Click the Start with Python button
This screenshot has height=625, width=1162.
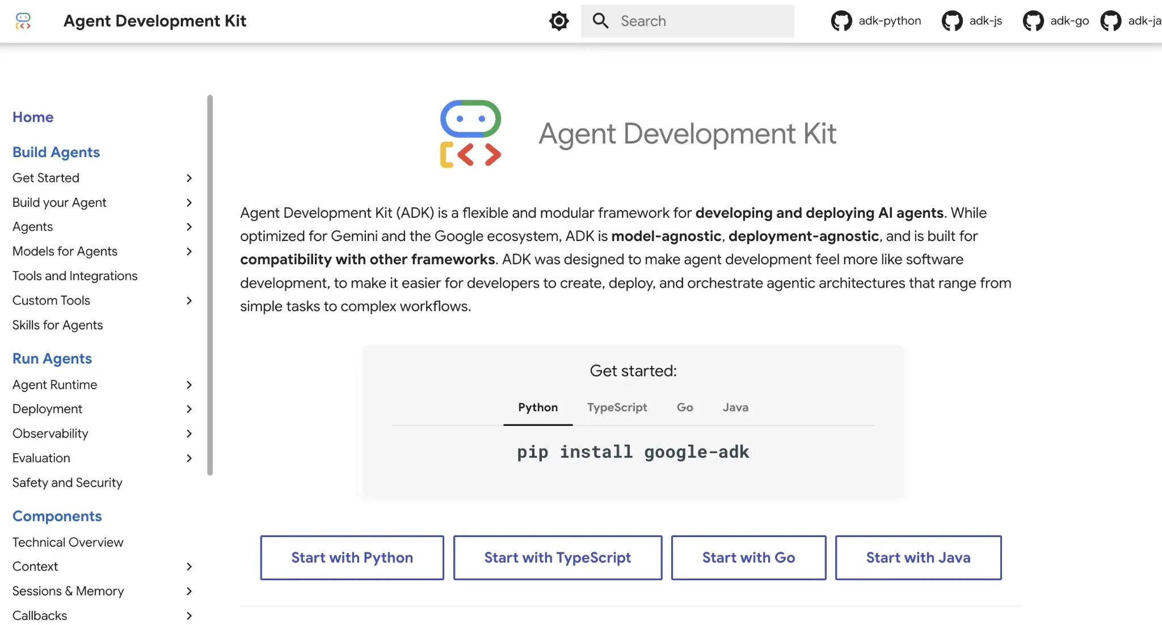point(352,558)
